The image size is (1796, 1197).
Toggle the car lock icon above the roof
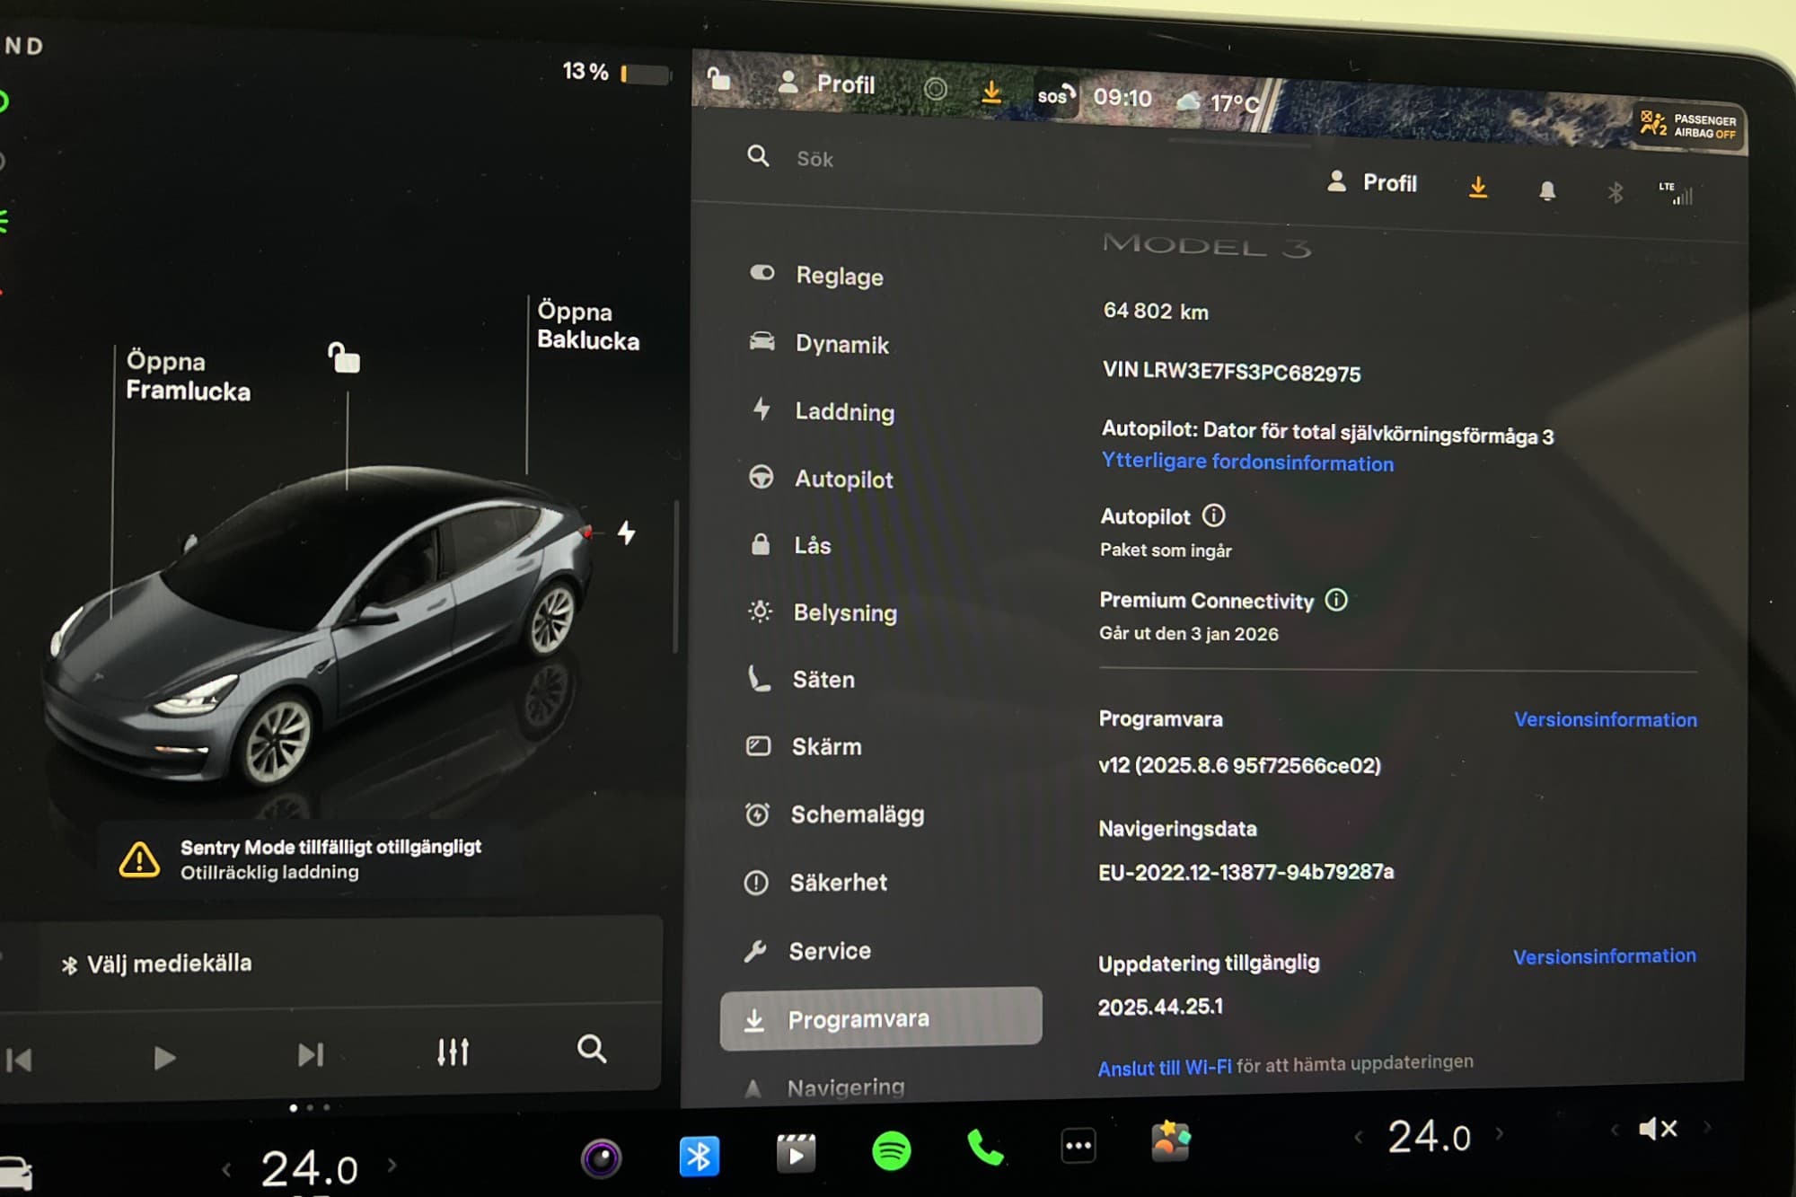coord(344,357)
